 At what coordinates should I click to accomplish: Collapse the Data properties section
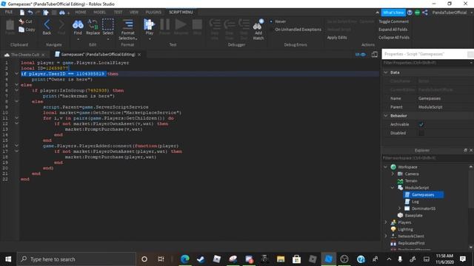386,72
